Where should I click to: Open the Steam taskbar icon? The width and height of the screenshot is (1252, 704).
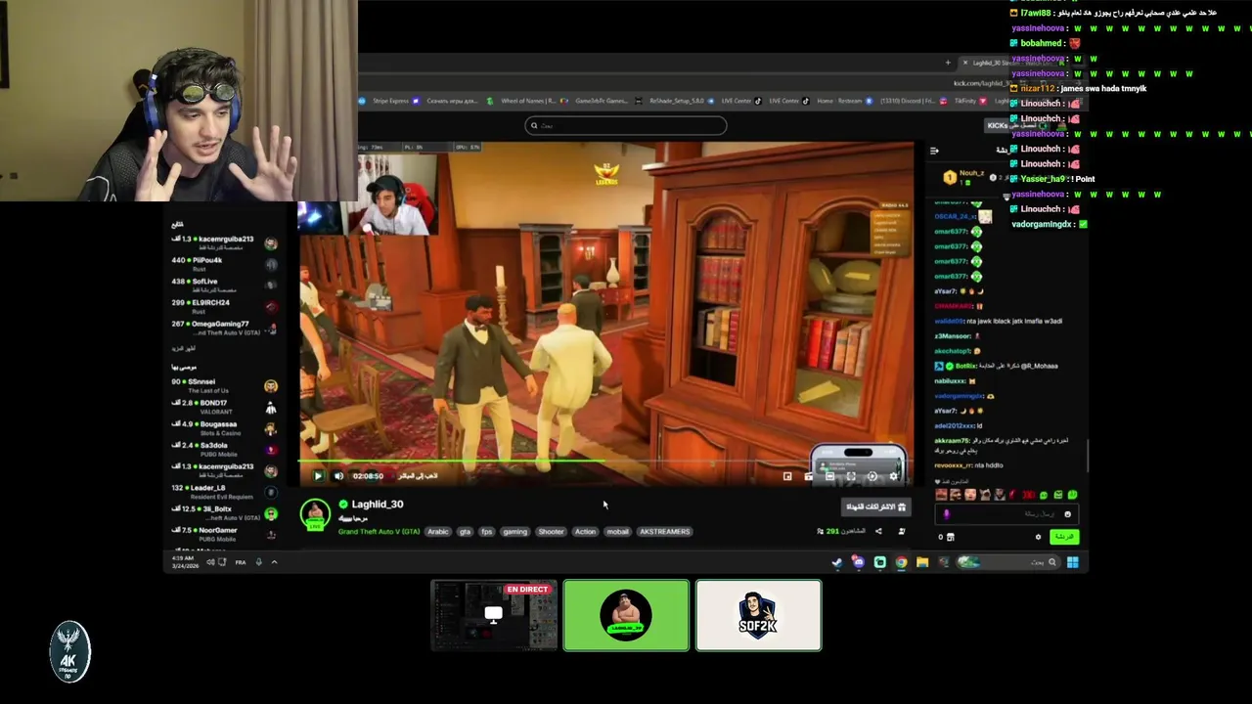(x=837, y=562)
